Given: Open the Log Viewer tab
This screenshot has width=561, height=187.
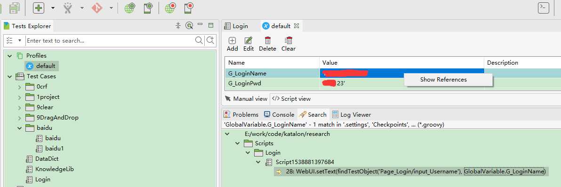Looking at the screenshot, I should pos(352,115).
